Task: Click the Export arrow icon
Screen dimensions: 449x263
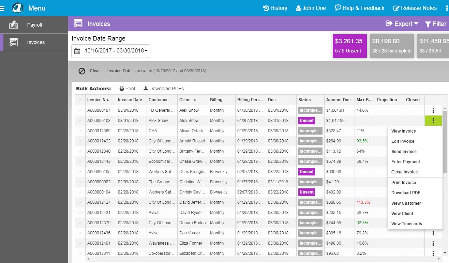Action: [x=389, y=23]
